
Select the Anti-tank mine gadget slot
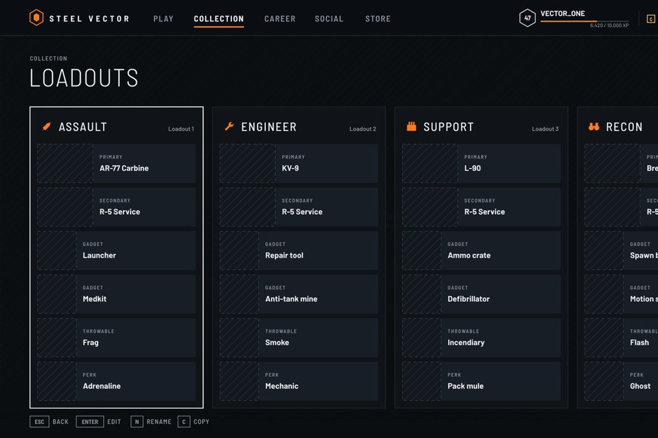299,294
